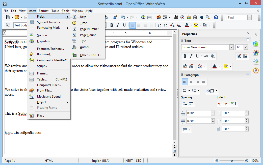Screen dimensions: 263x165
Task: Click the Format Paintbrush icon
Action: pos(115,17)
